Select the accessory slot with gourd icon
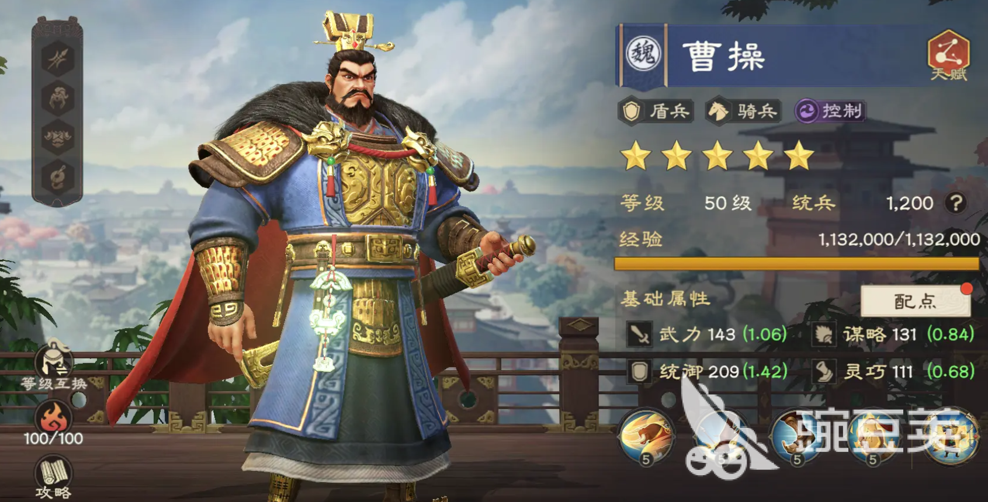988x502 pixels. click(57, 177)
